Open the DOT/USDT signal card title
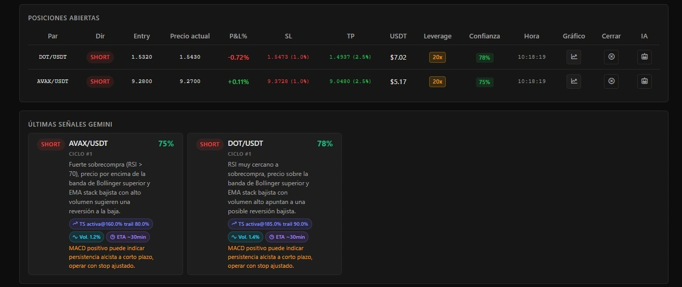This screenshot has height=287, width=682. click(x=246, y=143)
